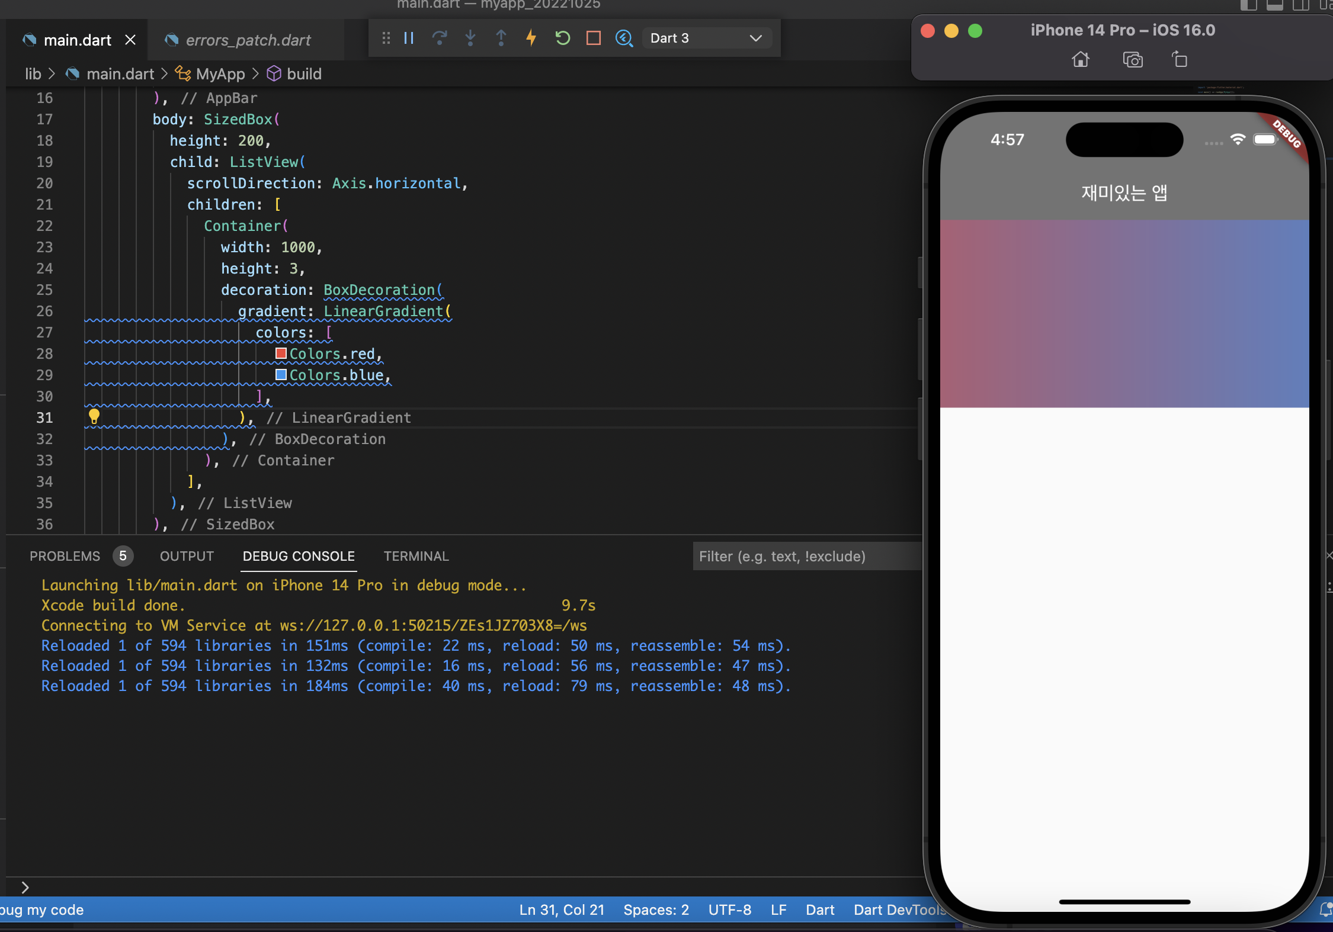Rotate the simulator device
This screenshot has width=1333, height=932.
(x=1179, y=60)
